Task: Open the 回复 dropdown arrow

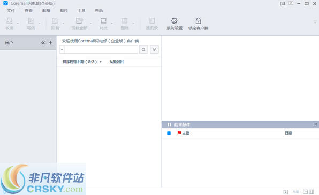Action: (x=64, y=24)
